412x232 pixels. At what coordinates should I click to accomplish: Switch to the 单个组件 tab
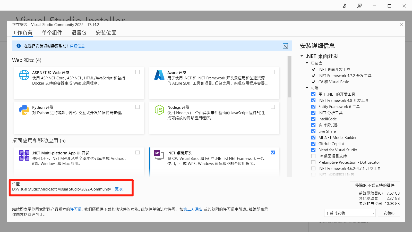52,33
